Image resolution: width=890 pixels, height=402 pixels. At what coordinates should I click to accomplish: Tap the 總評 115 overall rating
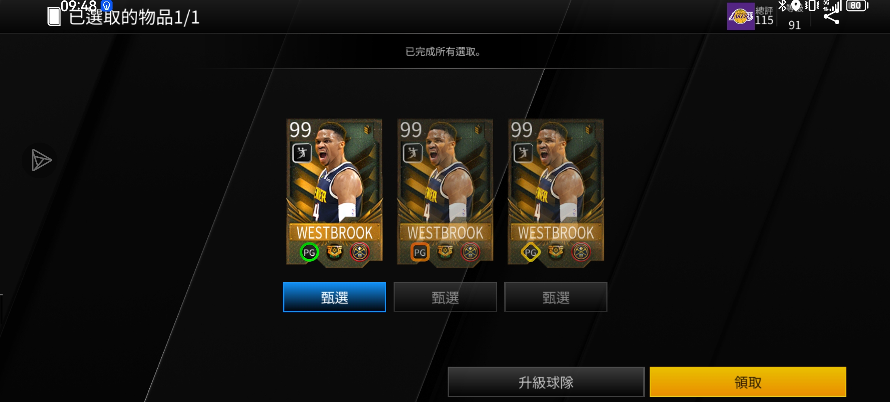point(764,16)
